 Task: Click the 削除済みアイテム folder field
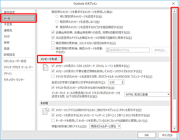tap(128, 50)
